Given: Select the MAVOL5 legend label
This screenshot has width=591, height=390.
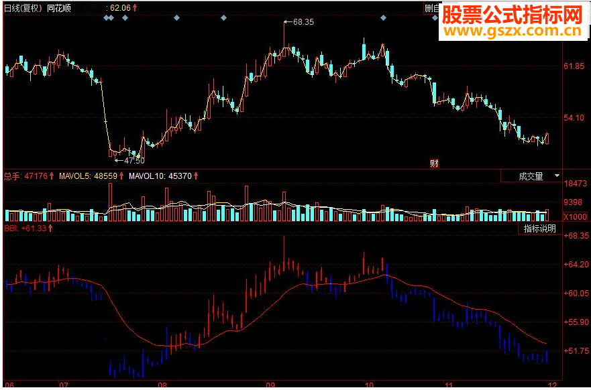Looking at the screenshot, I should coord(74,176).
